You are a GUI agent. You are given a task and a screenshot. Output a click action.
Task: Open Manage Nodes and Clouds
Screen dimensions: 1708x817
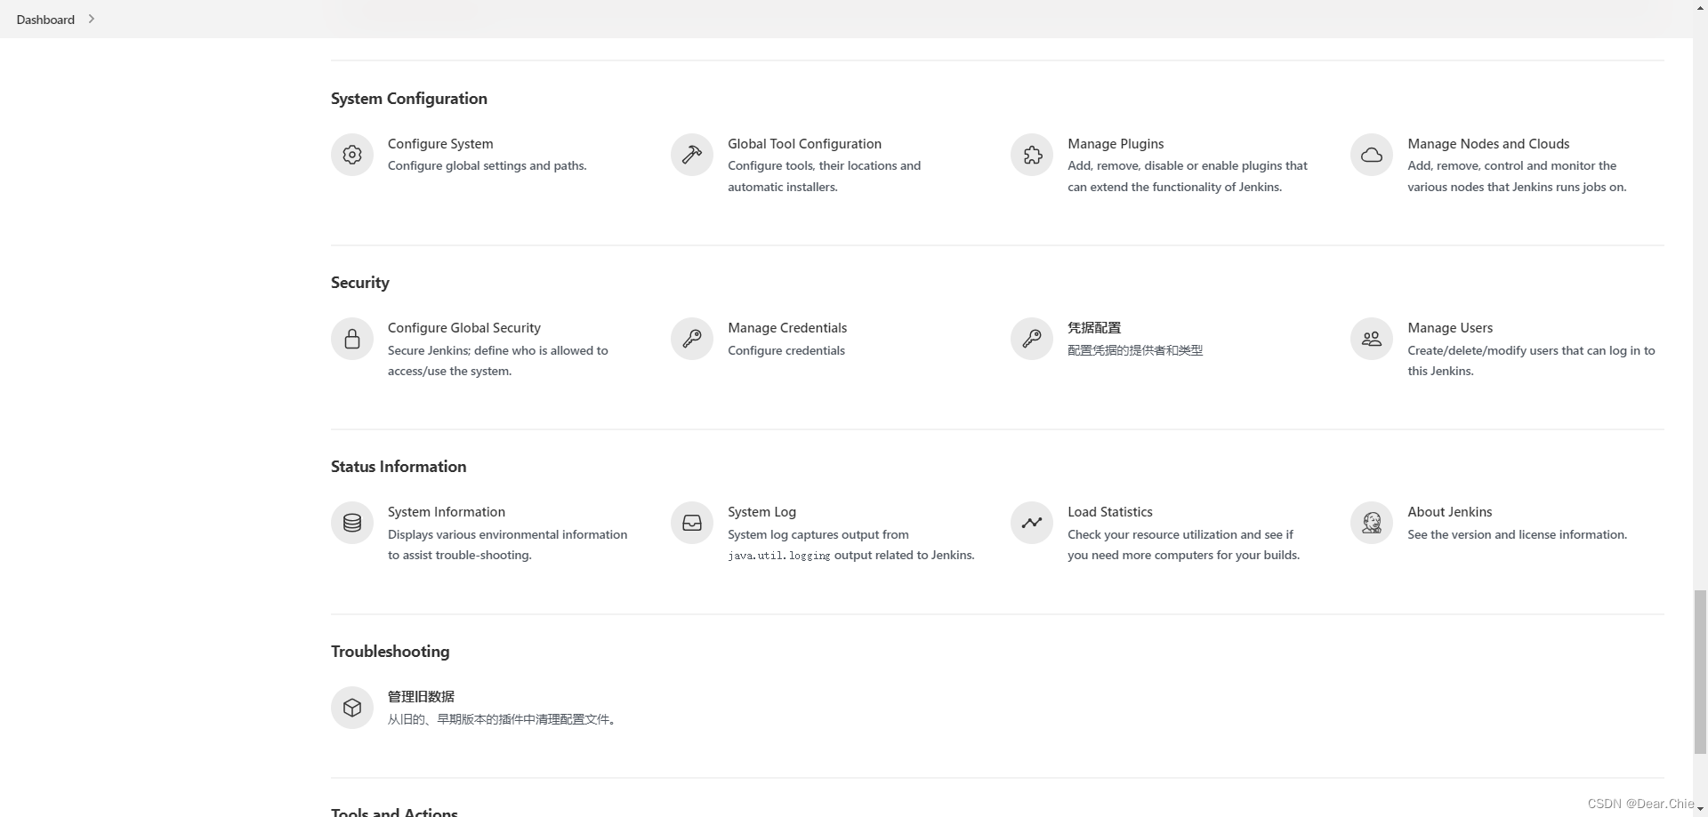pos(1488,144)
